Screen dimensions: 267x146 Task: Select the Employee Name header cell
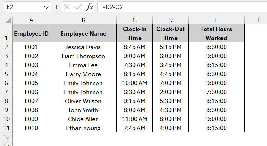[x=83, y=33]
